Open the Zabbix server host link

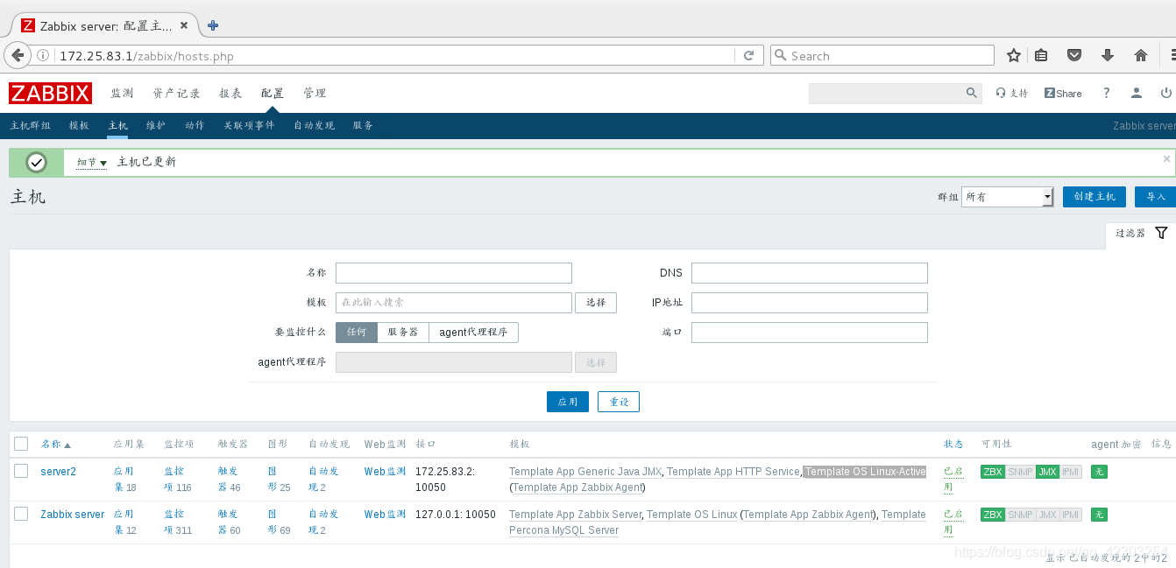click(x=72, y=515)
